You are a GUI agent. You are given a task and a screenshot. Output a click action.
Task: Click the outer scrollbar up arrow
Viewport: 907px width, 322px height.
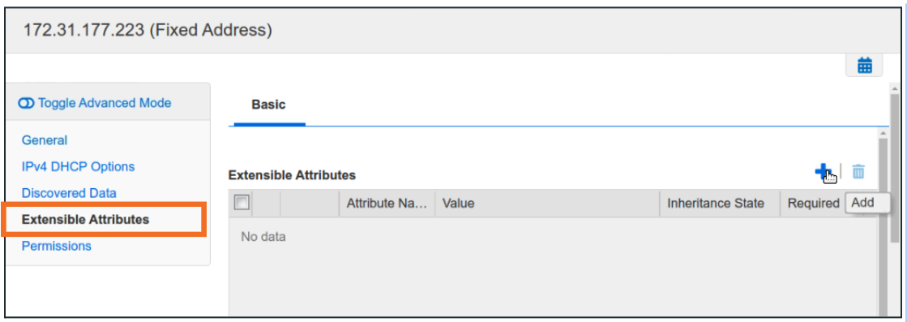point(894,89)
